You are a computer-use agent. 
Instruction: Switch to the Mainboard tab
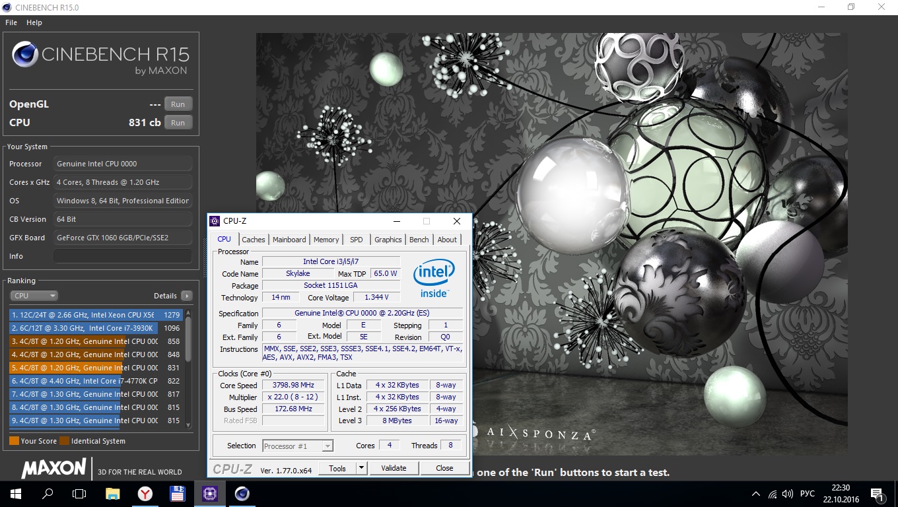(289, 240)
